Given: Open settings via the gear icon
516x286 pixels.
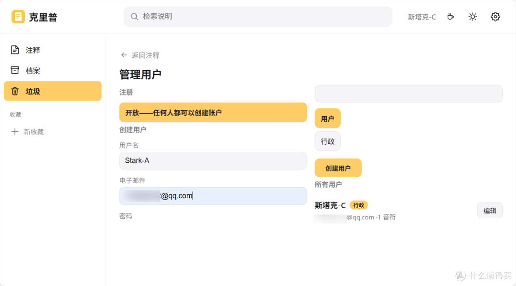Looking at the screenshot, I should pyautogui.click(x=495, y=17).
